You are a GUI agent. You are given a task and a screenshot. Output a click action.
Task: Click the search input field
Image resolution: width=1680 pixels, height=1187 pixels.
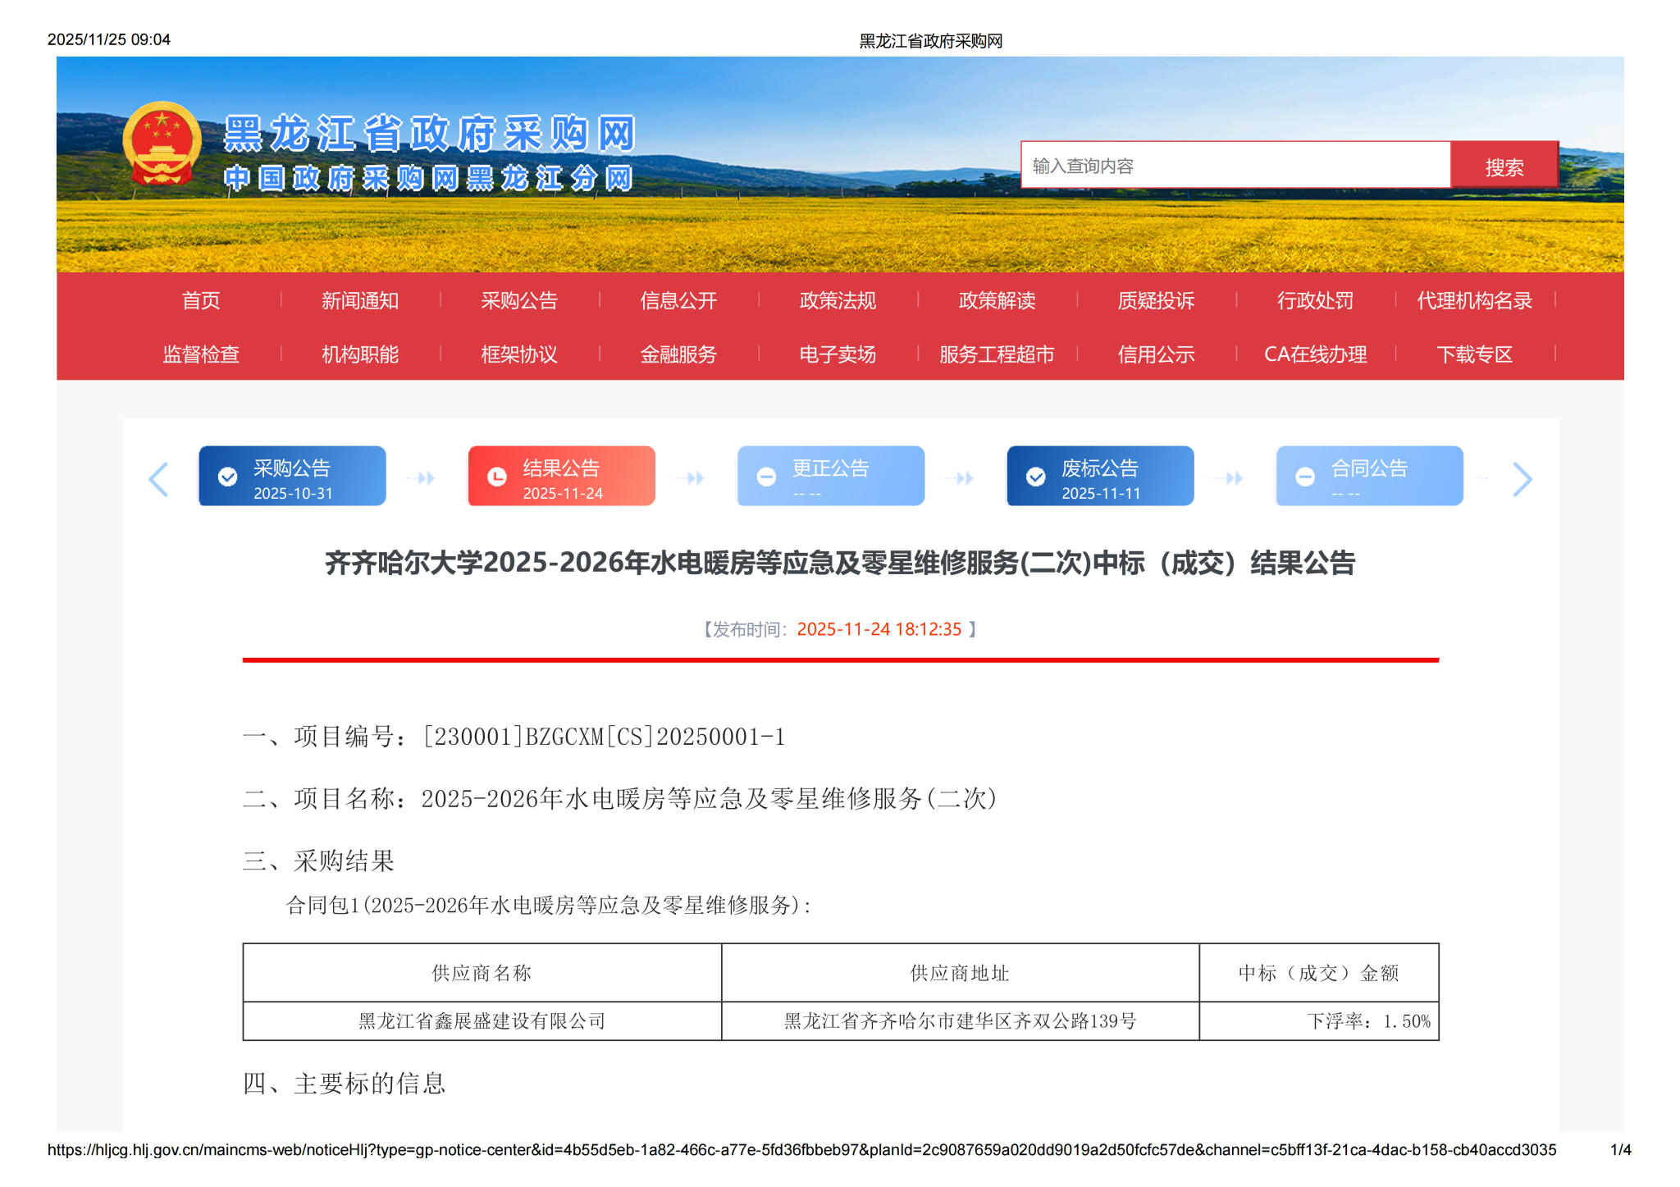pyautogui.click(x=1235, y=167)
